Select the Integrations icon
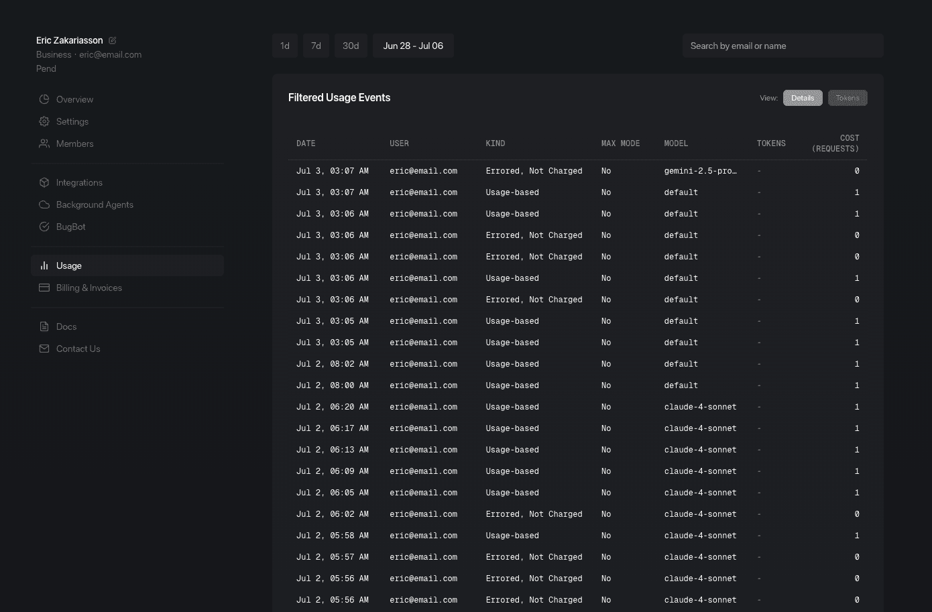This screenshot has width=932, height=612. pyautogui.click(x=44, y=182)
